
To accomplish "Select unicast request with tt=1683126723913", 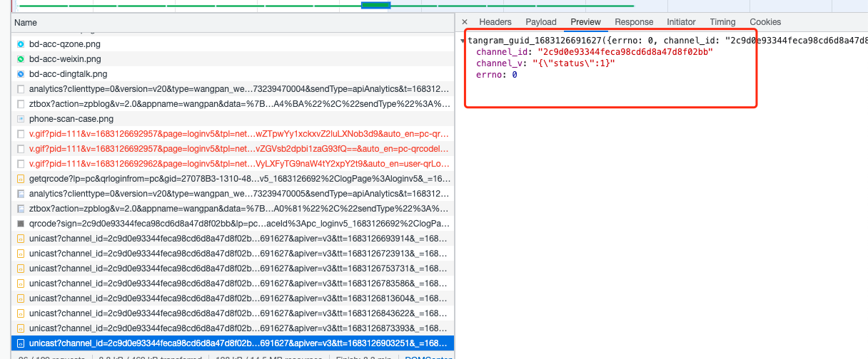I will pos(233,254).
